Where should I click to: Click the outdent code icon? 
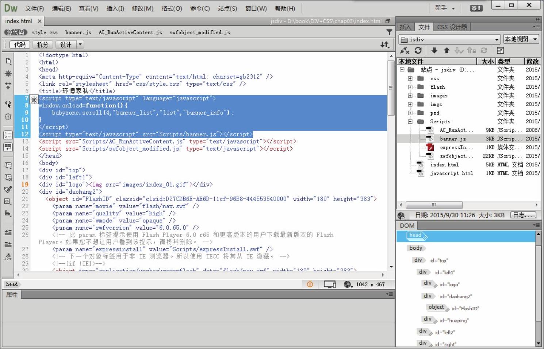point(8,244)
